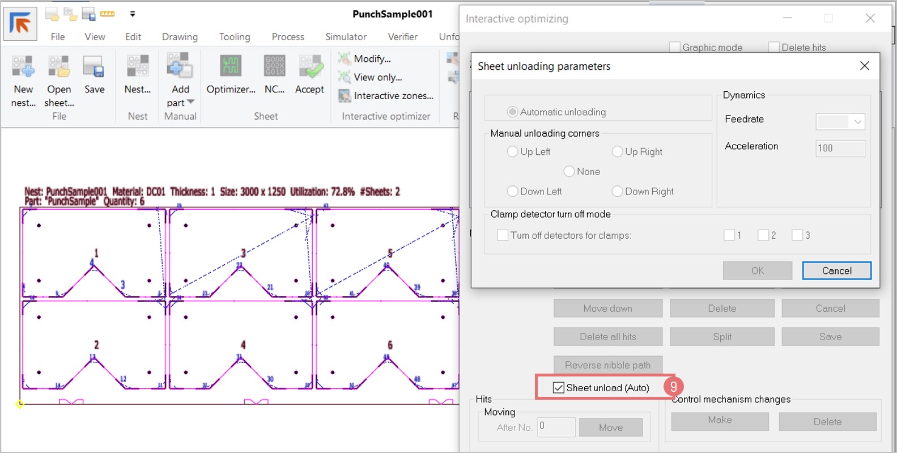Screen dimensions: 897x453
Task: Click Cancel in Sheet unloading parameters
Action: point(836,270)
